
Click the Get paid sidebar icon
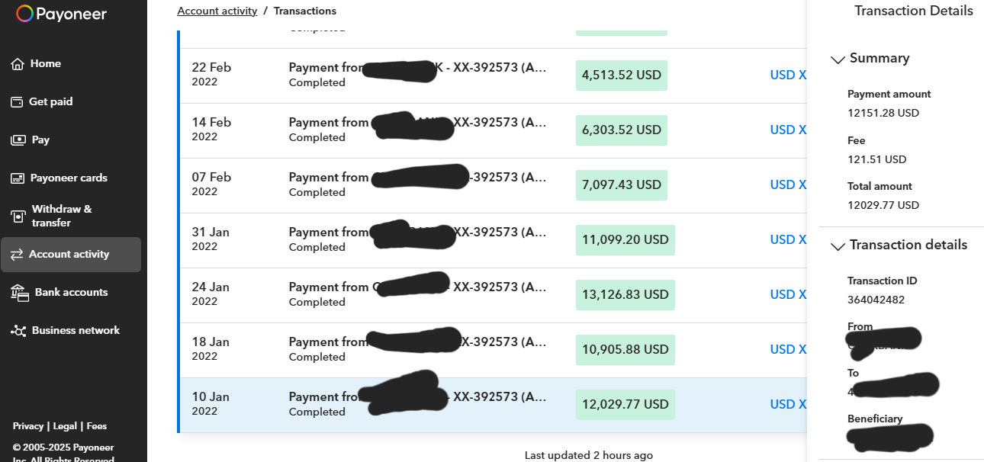pyautogui.click(x=17, y=102)
